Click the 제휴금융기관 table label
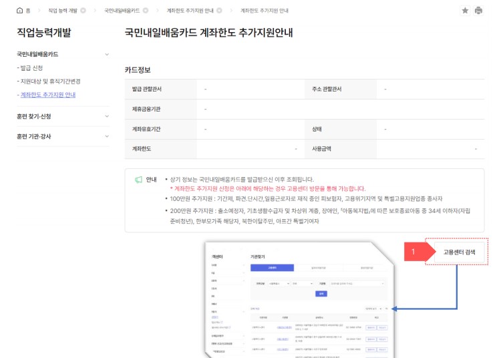499x358 pixels. click(146, 109)
